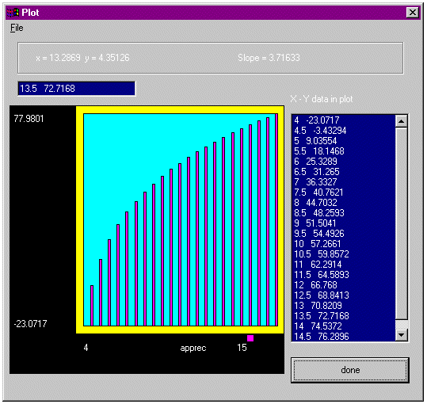Click the list scrollbar down arrow
The image size is (427, 404).
tap(402, 334)
